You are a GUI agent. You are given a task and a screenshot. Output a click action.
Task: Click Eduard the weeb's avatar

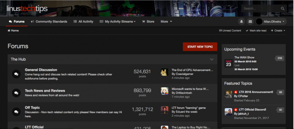tap(164, 110)
